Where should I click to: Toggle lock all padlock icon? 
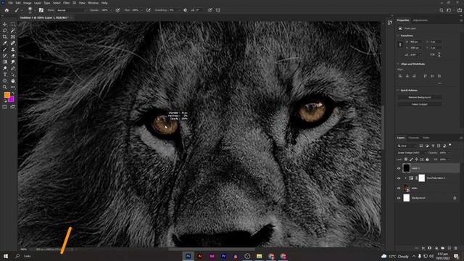[427, 159]
